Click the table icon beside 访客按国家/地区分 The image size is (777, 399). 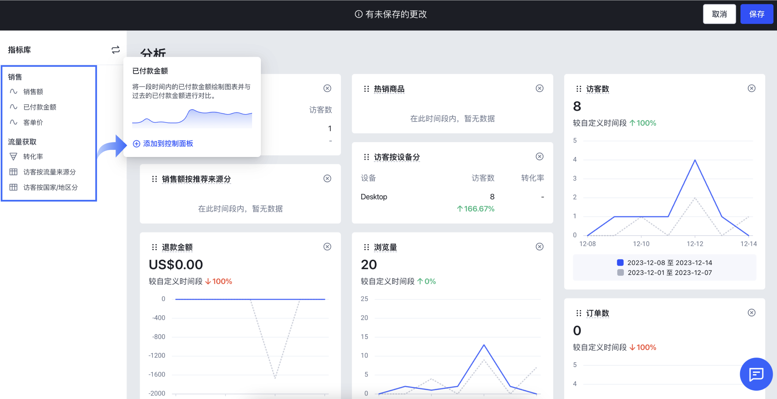click(13, 187)
